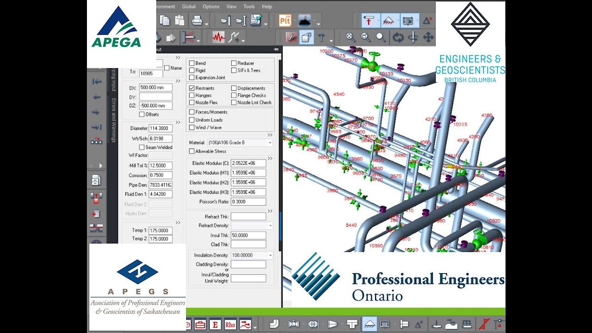This screenshot has width=592, height=333.
Task: Click the pan four-arrow move icon
Action: 428,37
